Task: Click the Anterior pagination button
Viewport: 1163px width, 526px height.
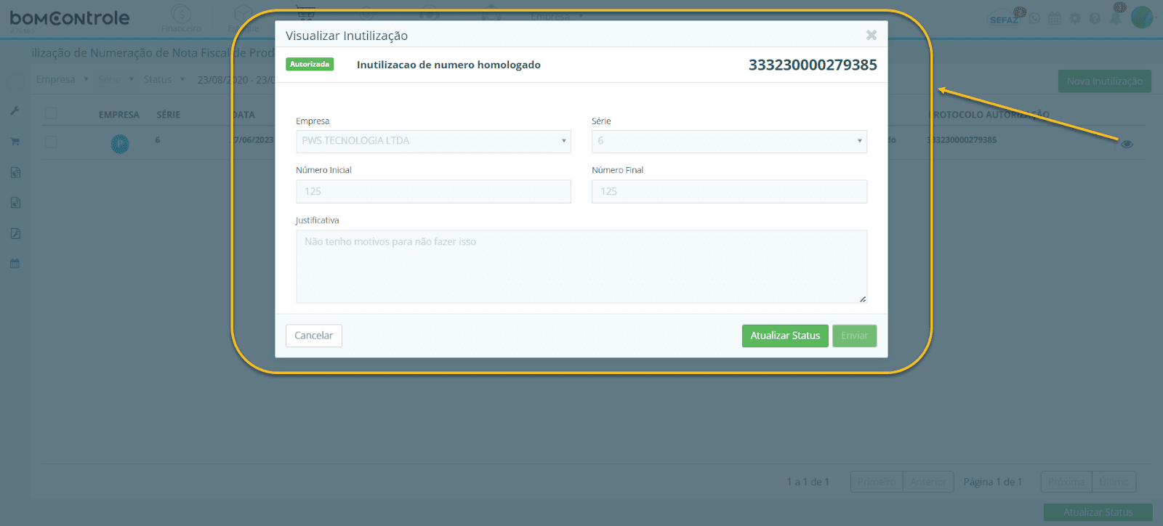Action: point(928,482)
